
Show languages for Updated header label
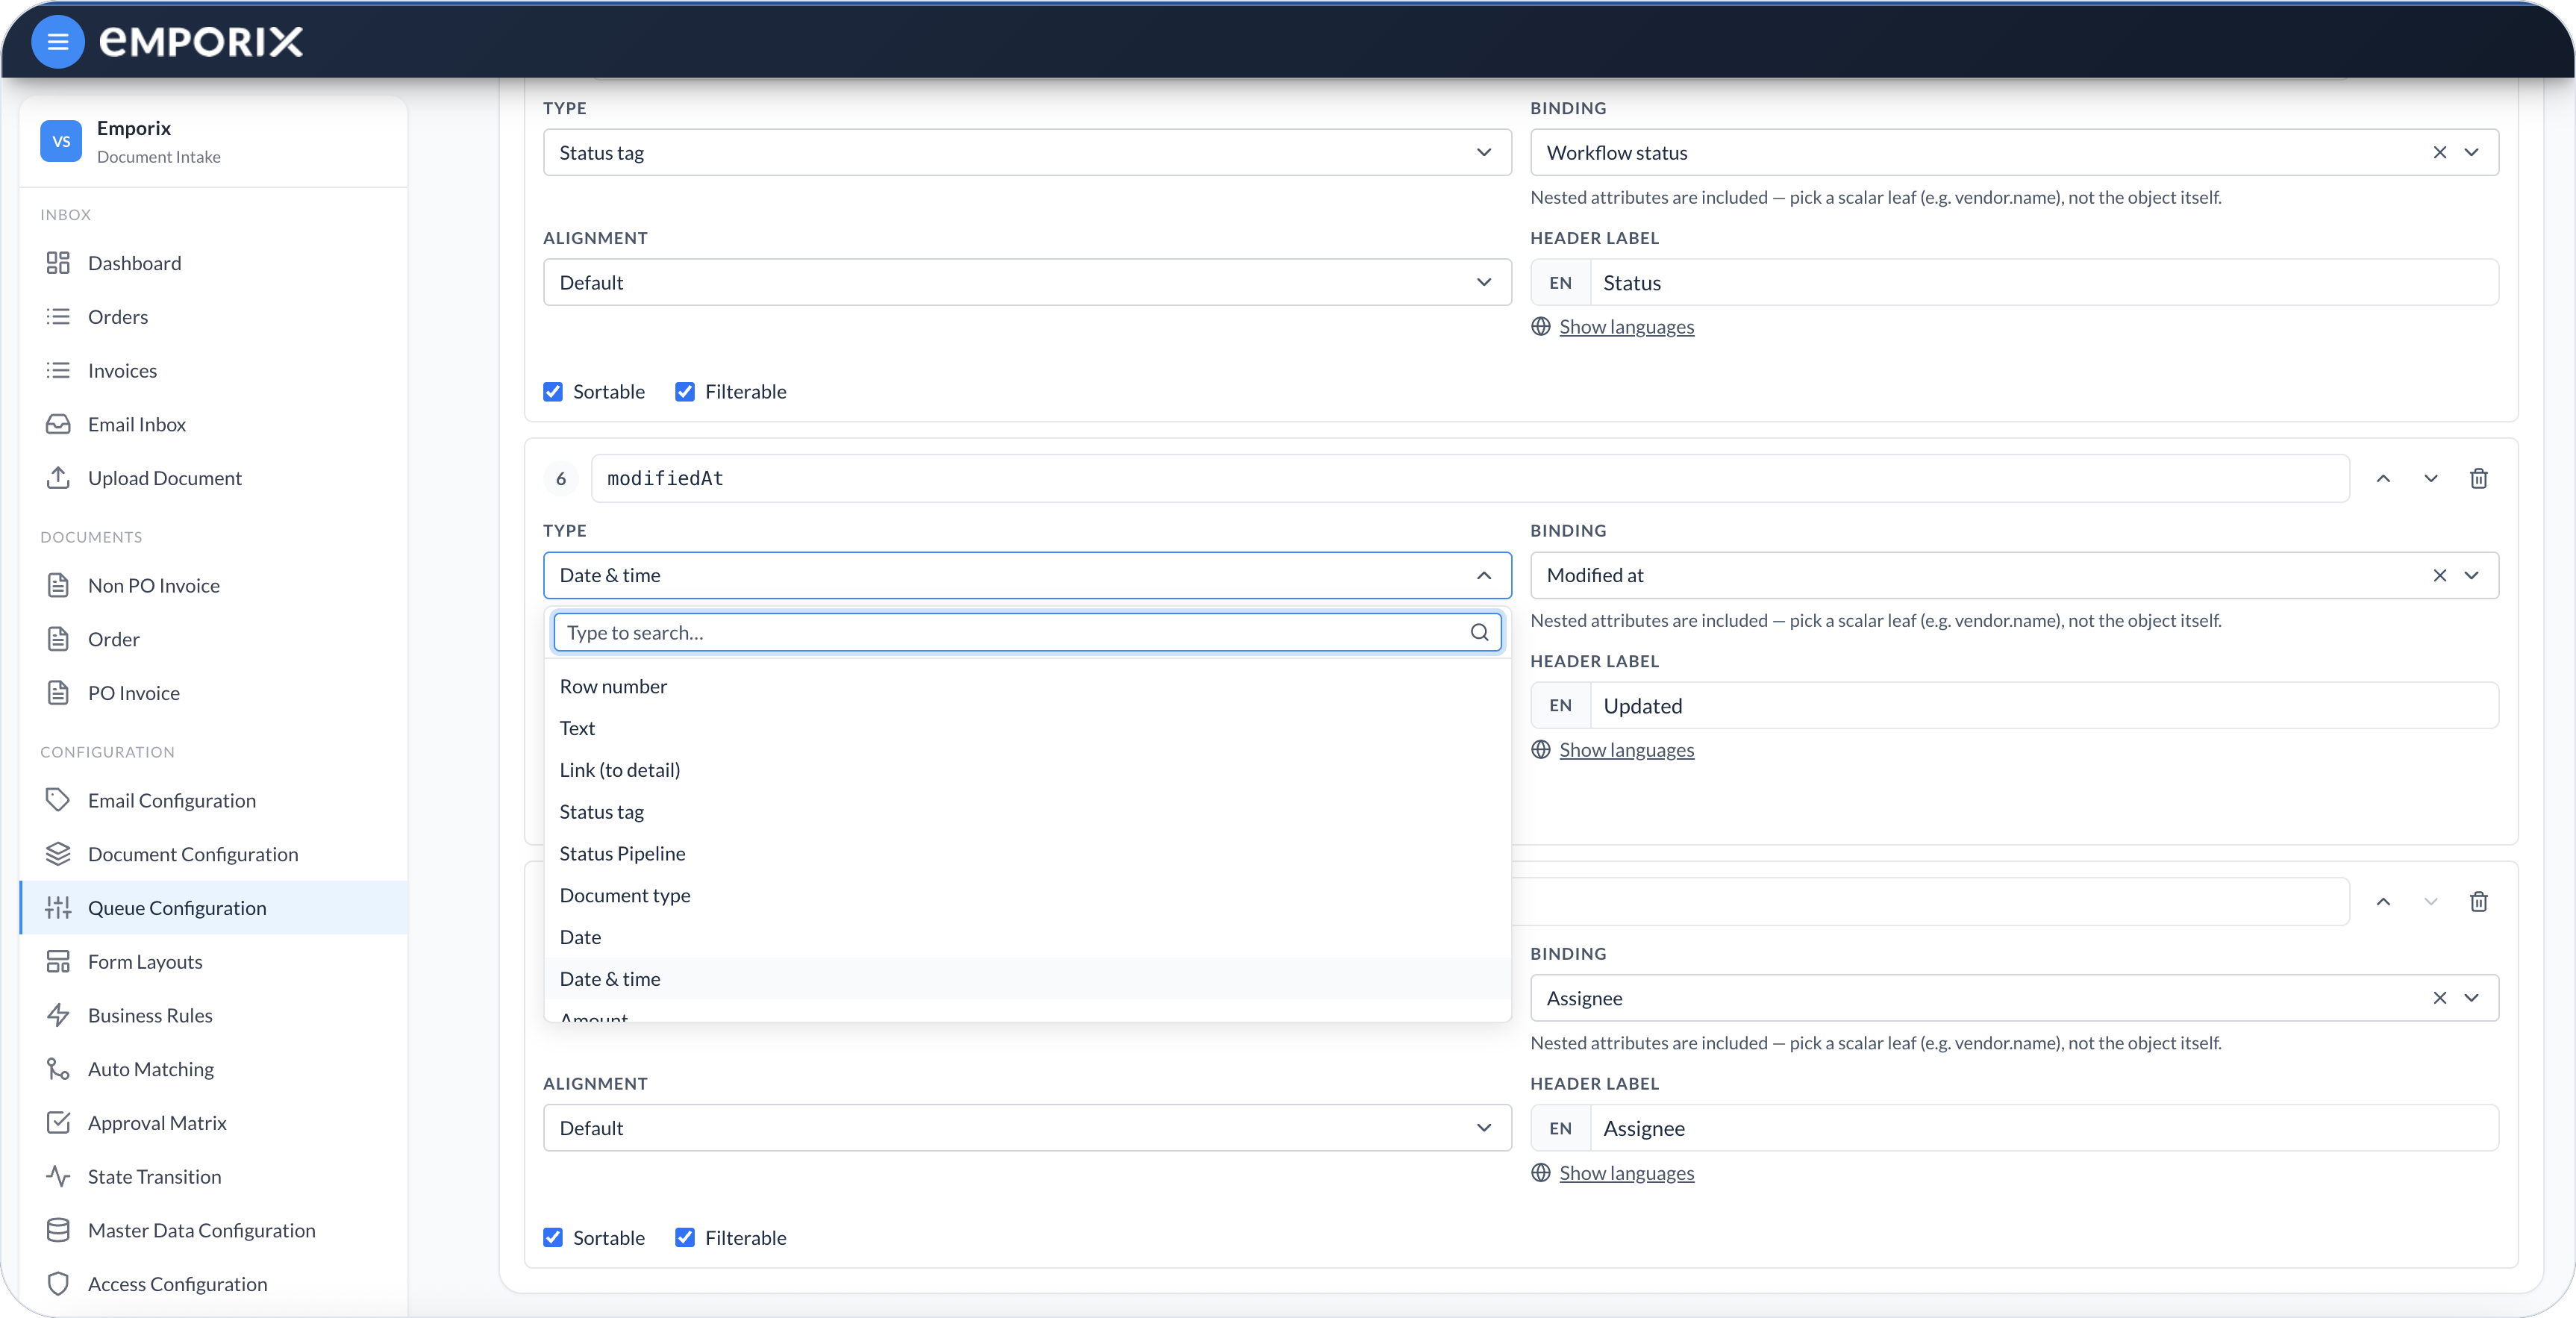tap(1626, 749)
